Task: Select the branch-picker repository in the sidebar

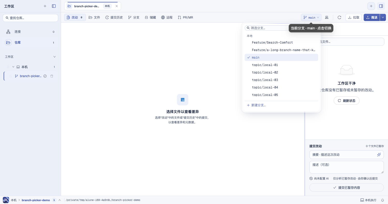Action: [x=31, y=76]
